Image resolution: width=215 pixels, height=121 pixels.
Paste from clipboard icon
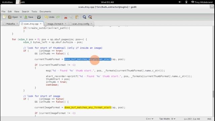coord(77,17)
